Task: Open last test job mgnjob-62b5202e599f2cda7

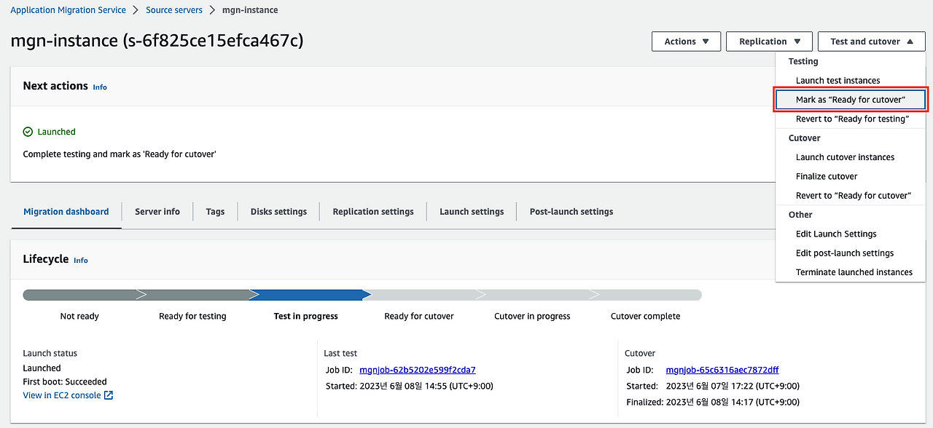Action: [418, 370]
